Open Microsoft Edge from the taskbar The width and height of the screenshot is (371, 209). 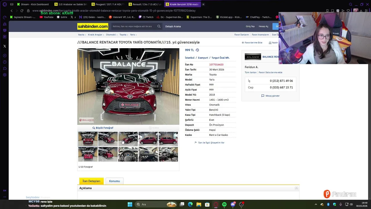[x=190, y=204]
